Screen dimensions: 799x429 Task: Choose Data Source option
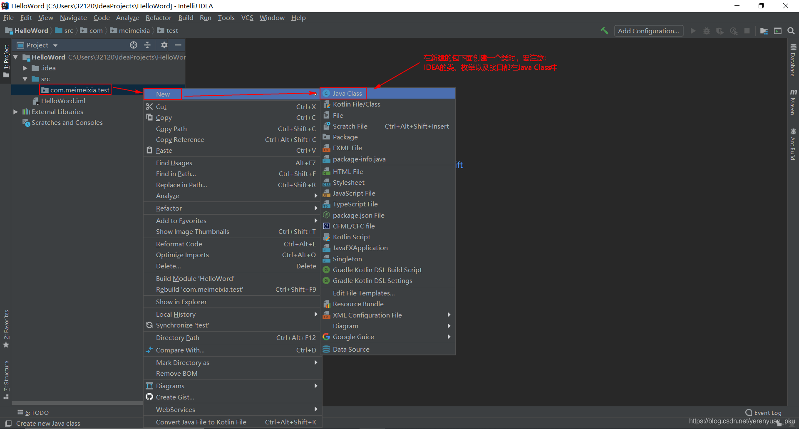tap(388, 349)
